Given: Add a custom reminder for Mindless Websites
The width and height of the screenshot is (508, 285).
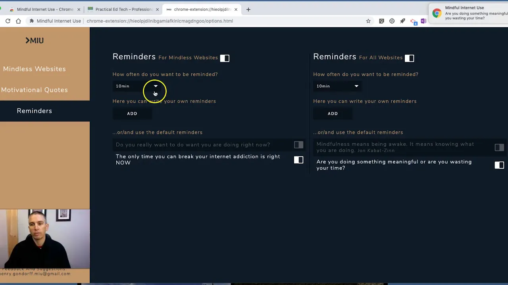Looking at the screenshot, I should [x=132, y=114].
